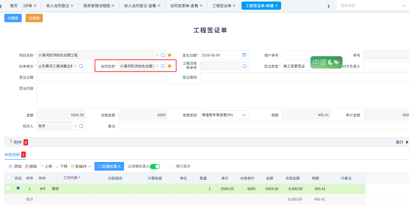Expand the 附件 section with 展开
The image size is (409, 211).
coord(402,142)
